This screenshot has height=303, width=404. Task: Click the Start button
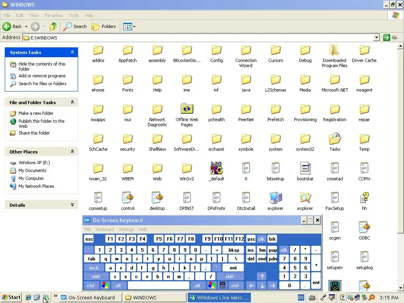click(x=11, y=297)
